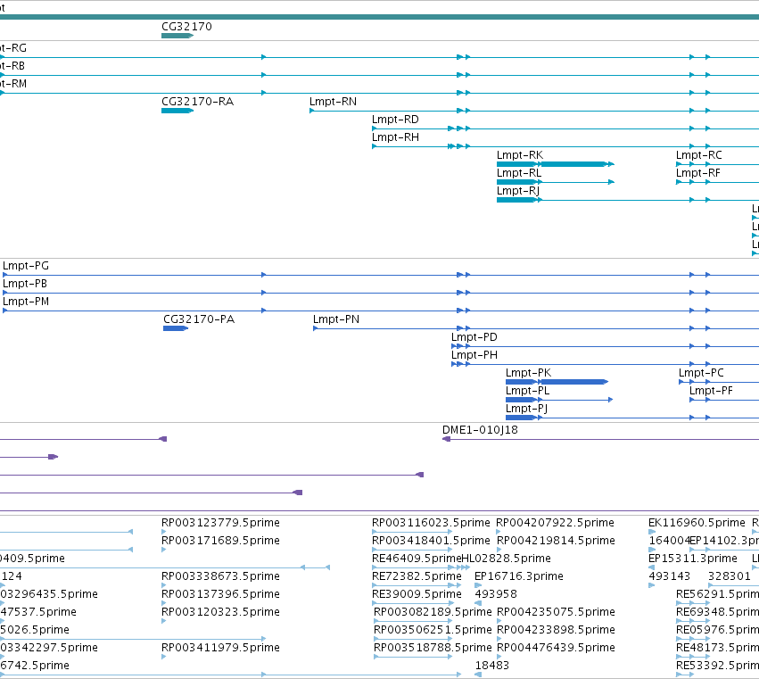Click EST RP004235075.5prime
Image resolution: width=759 pixels, height=679 pixels.
click(x=556, y=613)
